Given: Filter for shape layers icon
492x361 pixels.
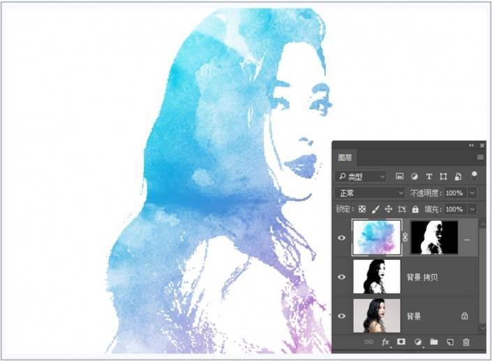Looking at the screenshot, I should click(443, 176).
